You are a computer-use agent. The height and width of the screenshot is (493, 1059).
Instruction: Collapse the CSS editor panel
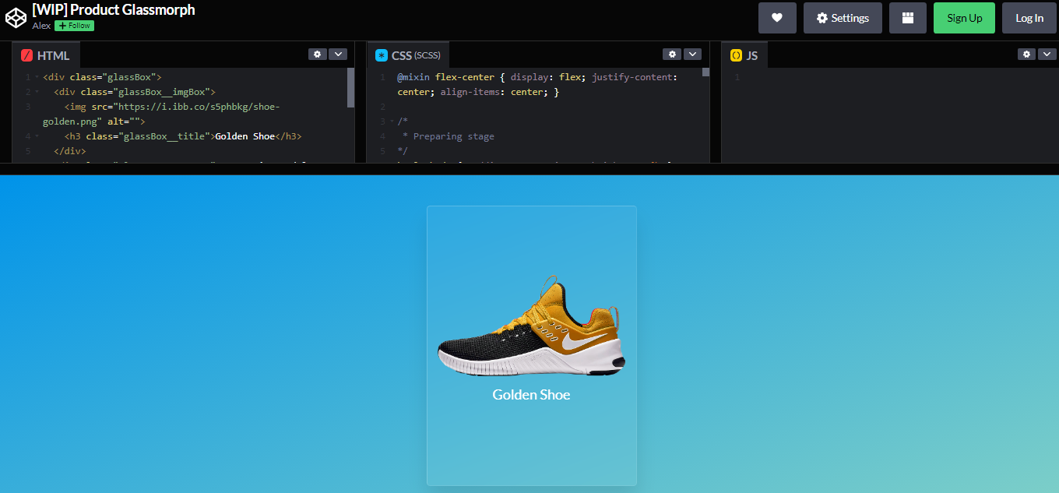pyautogui.click(x=692, y=54)
